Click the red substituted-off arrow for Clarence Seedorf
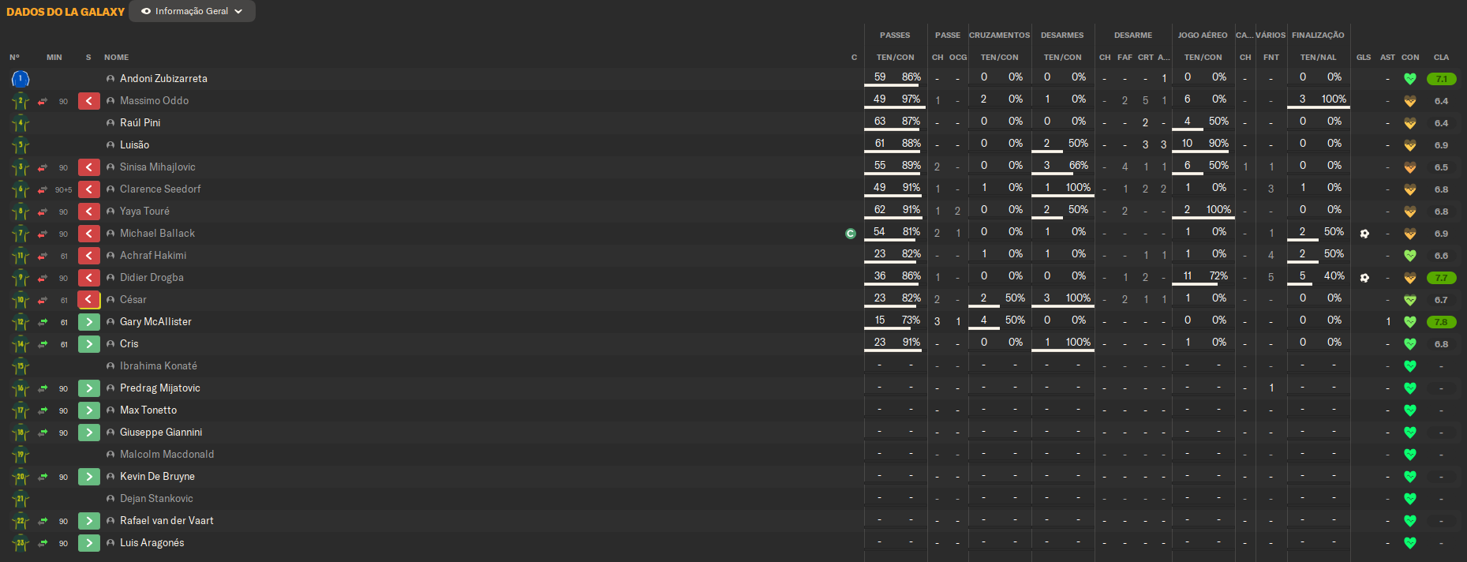The width and height of the screenshot is (1467, 562). coord(89,189)
